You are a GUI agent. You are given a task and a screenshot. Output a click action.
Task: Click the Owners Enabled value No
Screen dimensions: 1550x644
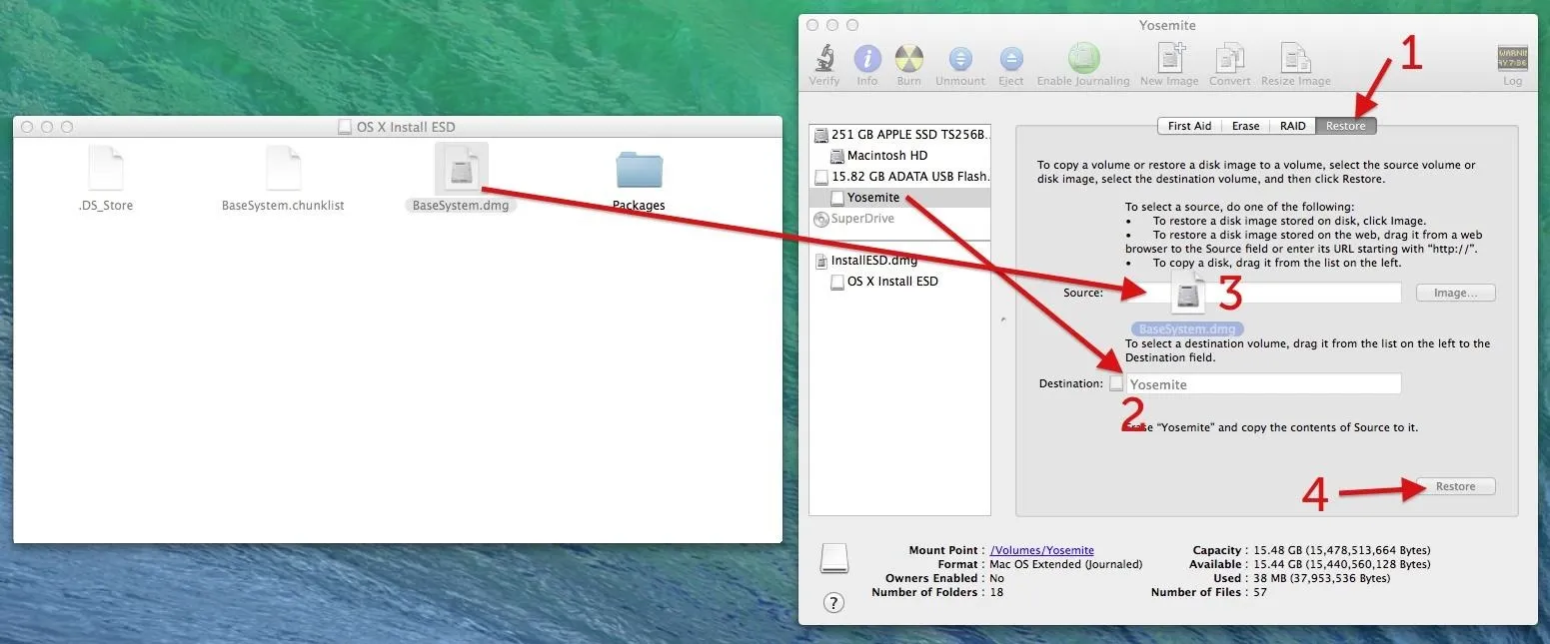coord(996,578)
